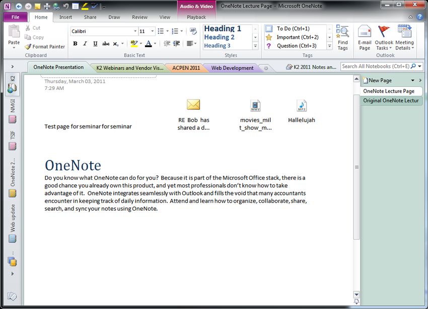Screen dimensions: 428x309
Task: Switch to the Insert ribbon tab
Action: pos(65,17)
